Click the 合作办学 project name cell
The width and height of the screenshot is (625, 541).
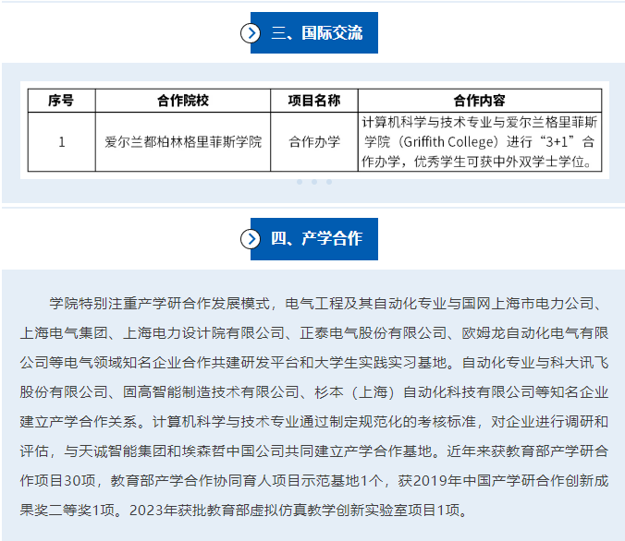pyautogui.click(x=314, y=142)
